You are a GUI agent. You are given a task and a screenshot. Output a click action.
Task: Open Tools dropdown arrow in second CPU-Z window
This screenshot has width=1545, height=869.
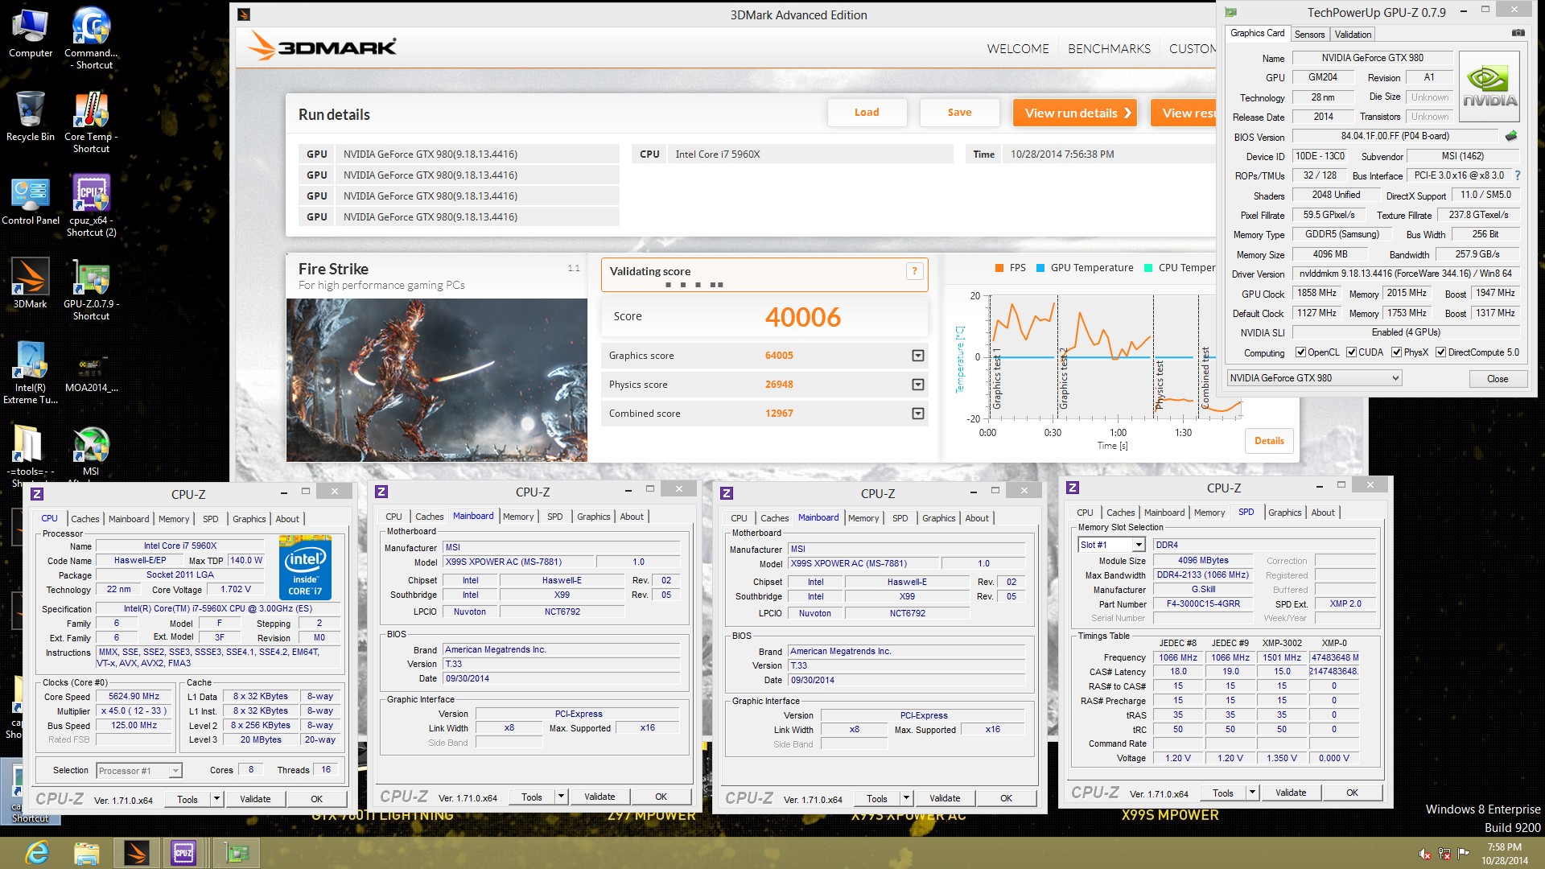coord(561,797)
